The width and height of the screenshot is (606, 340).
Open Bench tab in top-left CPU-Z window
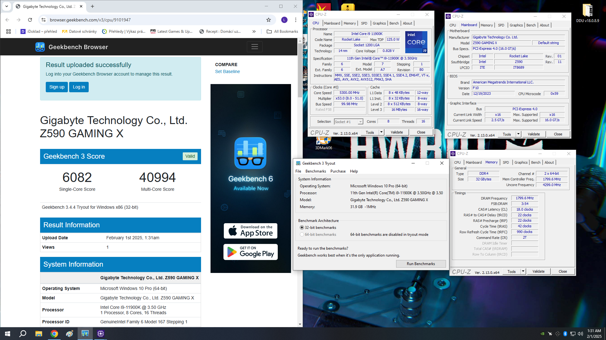tap(394, 23)
